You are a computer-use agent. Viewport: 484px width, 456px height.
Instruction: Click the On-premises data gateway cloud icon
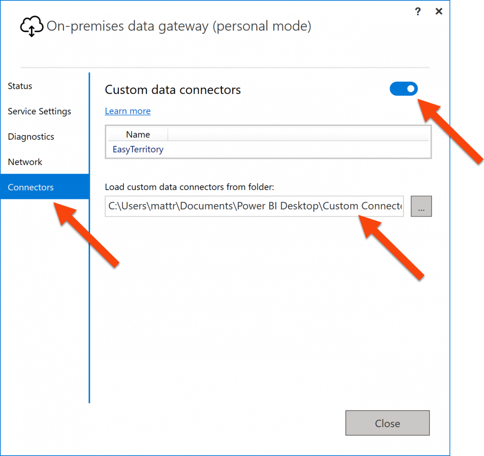coord(31,26)
